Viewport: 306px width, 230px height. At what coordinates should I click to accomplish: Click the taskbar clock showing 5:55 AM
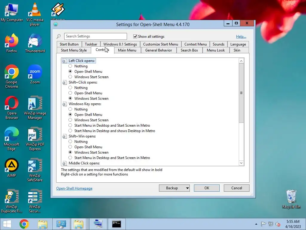click(x=293, y=224)
